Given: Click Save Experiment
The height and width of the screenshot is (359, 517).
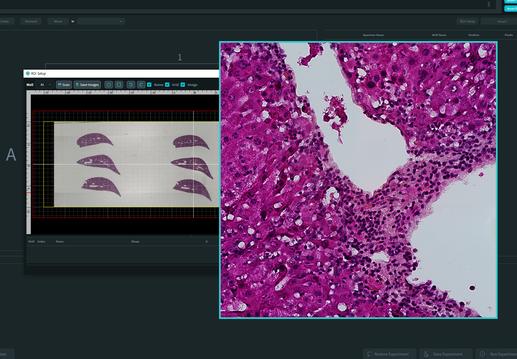Looking at the screenshot, I should click(446, 354).
